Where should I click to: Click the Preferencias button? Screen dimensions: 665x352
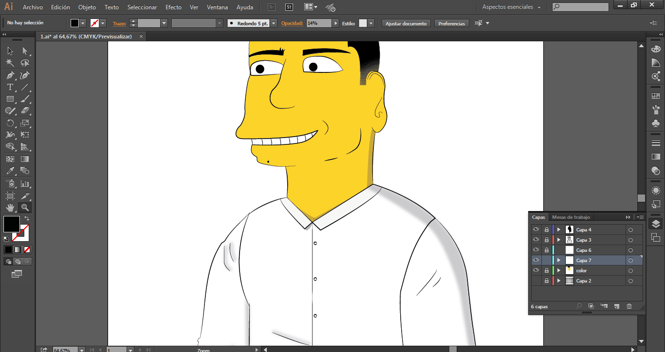pyautogui.click(x=451, y=23)
